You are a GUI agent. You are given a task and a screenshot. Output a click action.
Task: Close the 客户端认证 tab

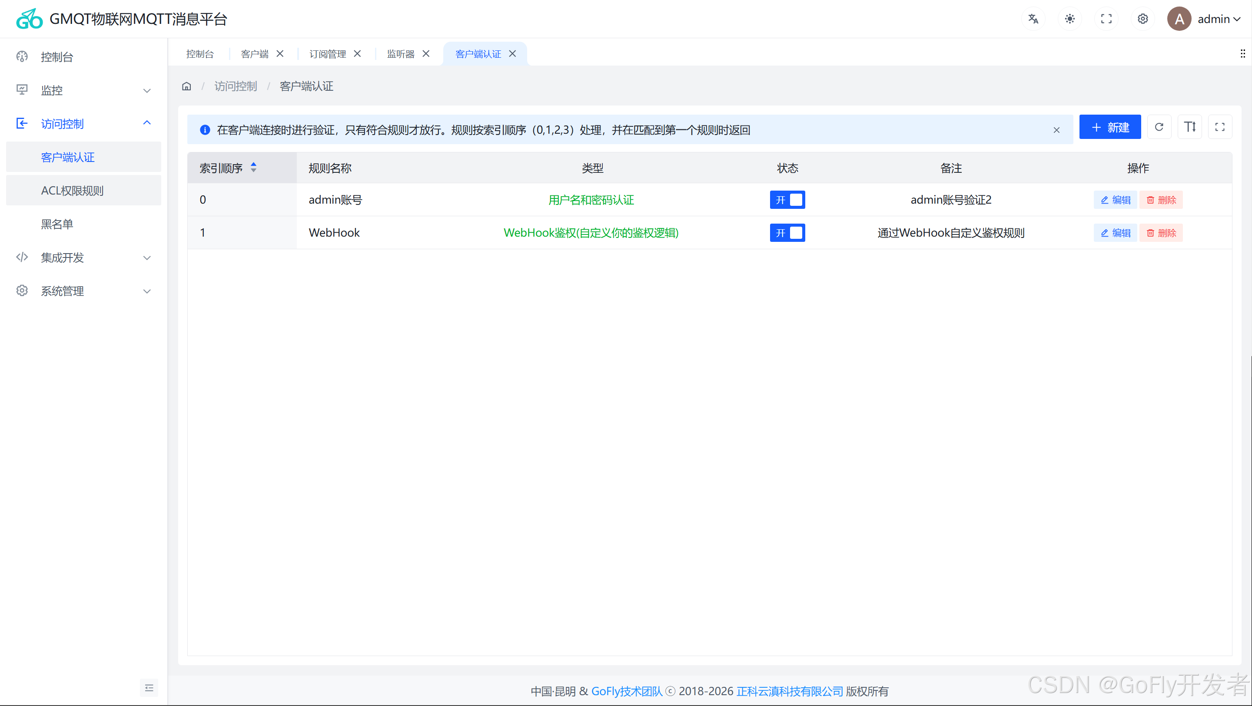(x=512, y=54)
